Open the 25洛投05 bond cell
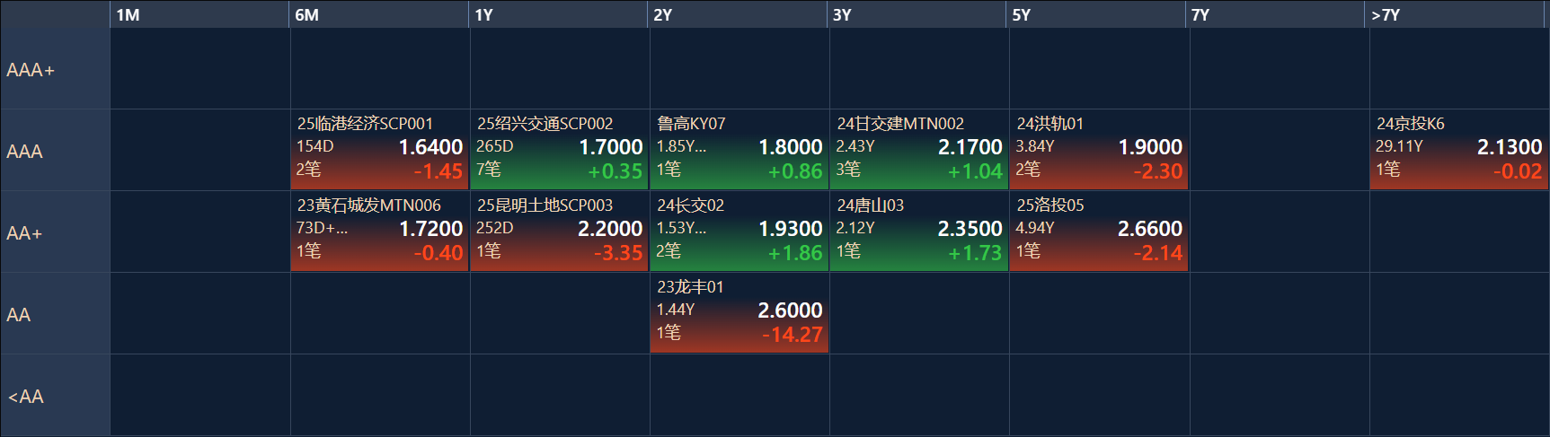The image size is (1550, 437). (1099, 232)
